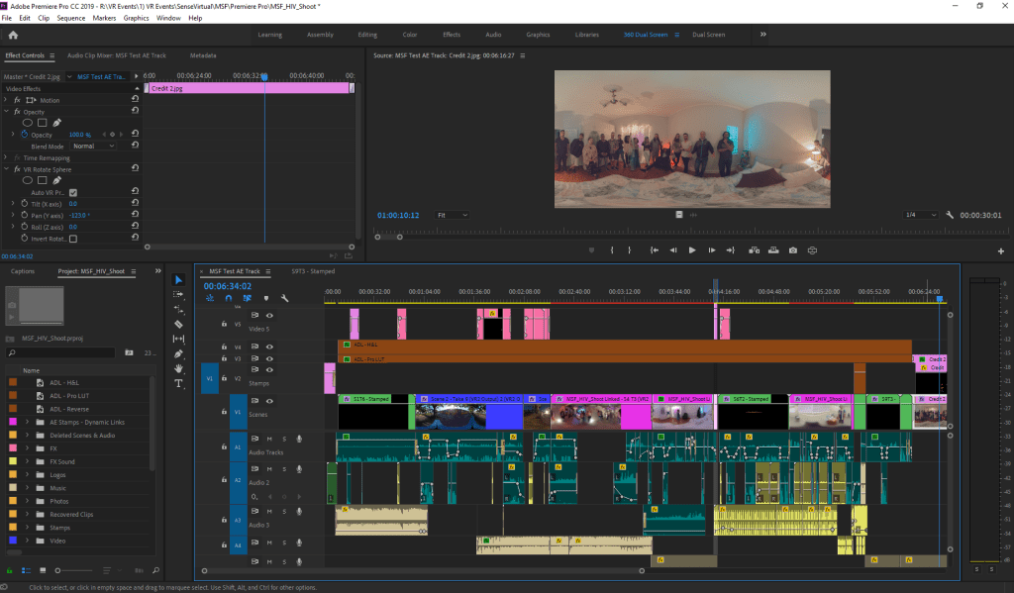Select the Razor tool
Screen dimensions: 1014x593
(x=179, y=324)
